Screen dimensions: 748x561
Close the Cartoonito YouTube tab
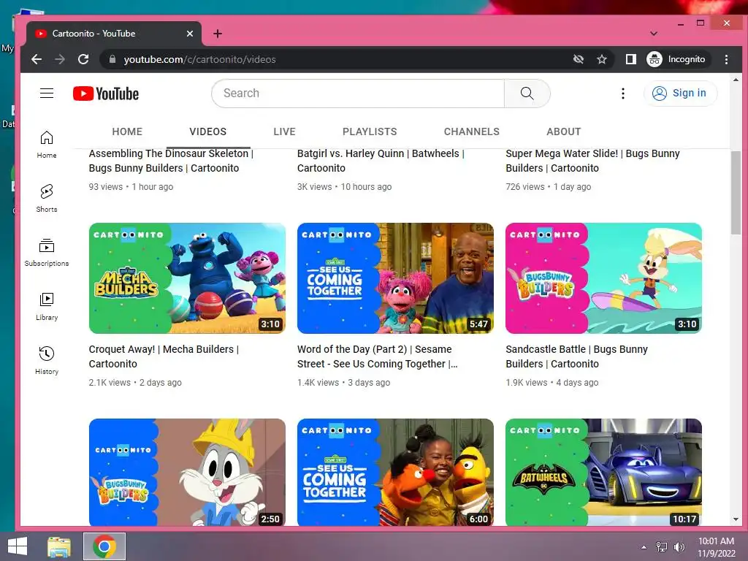(x=190, y=34)
